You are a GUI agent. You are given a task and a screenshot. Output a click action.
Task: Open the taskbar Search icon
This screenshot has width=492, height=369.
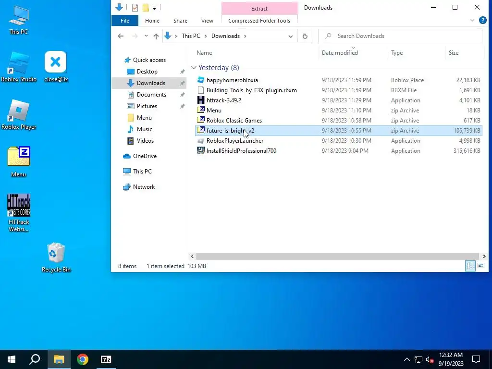coord(35,359)
